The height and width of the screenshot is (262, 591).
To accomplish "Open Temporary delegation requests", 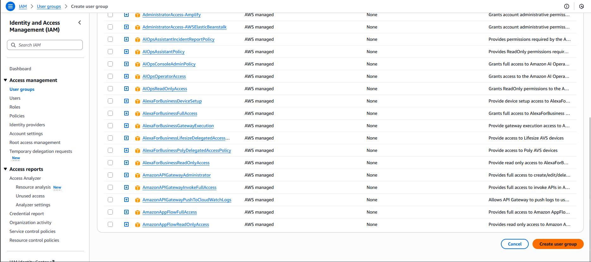I will [41, 151].
